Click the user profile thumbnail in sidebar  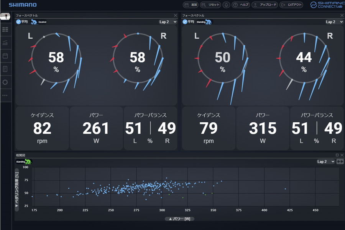(5, 16)
